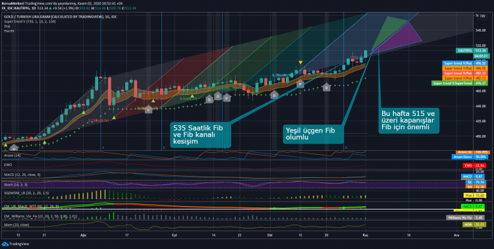Click the Kas label on time axis

tap(366, 235)
